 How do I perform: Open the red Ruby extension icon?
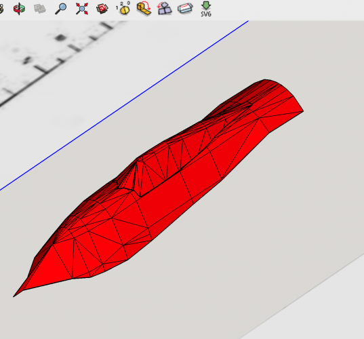point(102,9)
